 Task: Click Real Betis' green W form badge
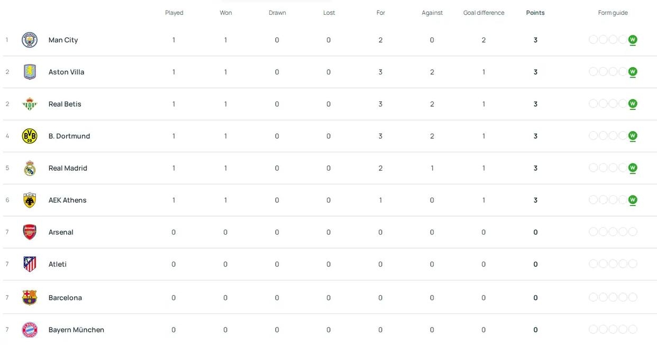coord(633,104)
